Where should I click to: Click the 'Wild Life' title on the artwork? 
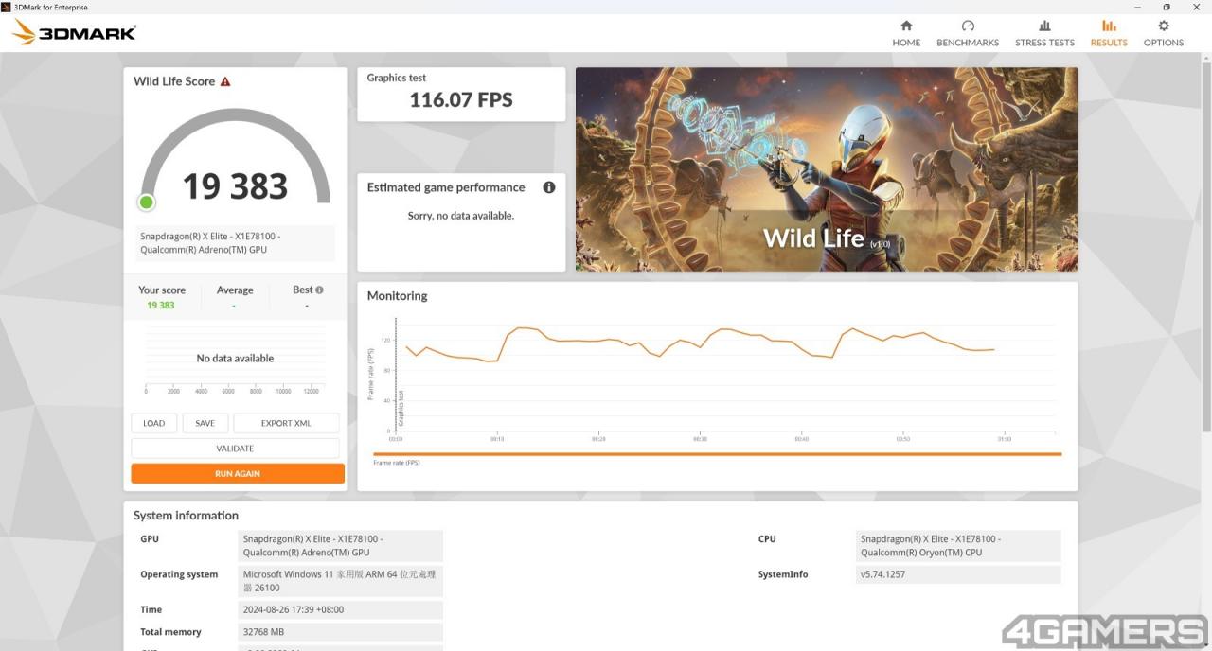tap(813, 238)
